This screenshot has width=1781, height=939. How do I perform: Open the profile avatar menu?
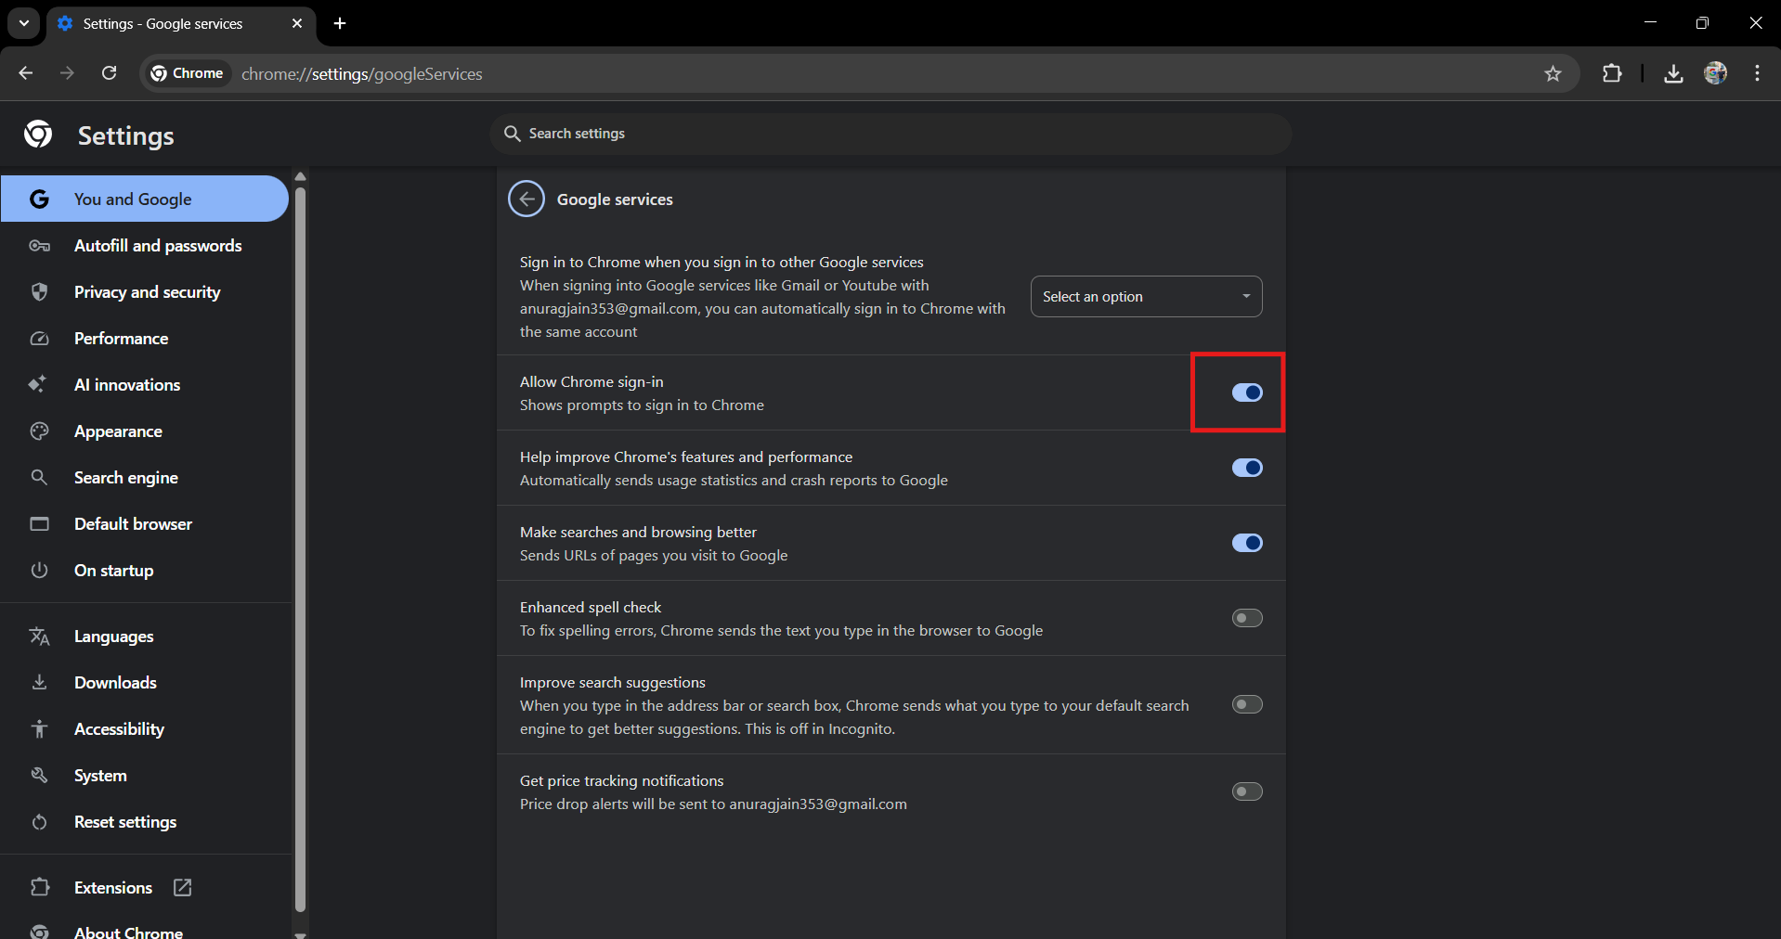point(1716,73)
